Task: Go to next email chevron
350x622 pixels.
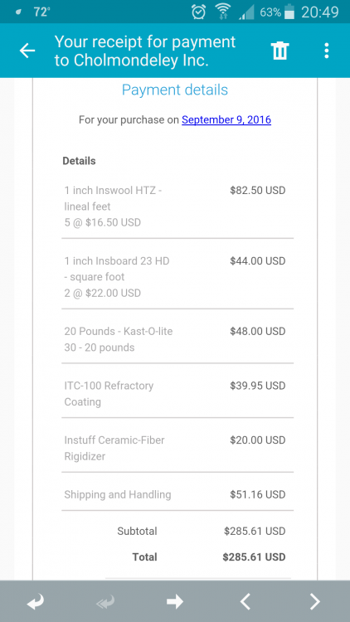Action: 314,602
